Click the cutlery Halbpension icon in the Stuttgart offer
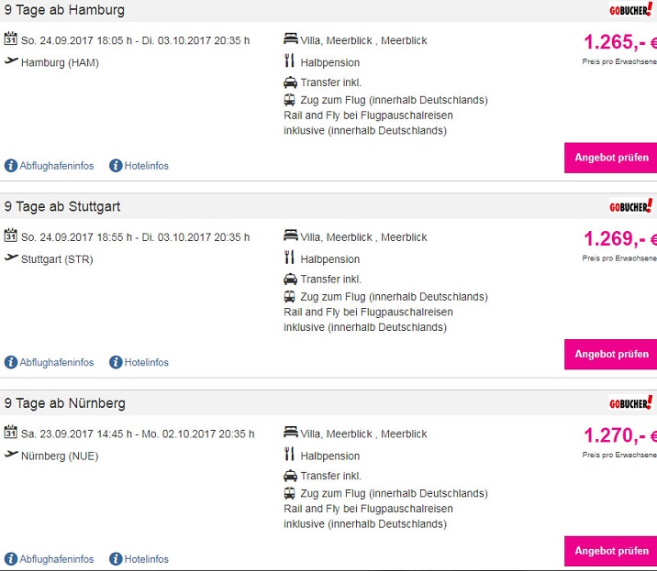This screenshot has height=571, width=657. point(289,258)
